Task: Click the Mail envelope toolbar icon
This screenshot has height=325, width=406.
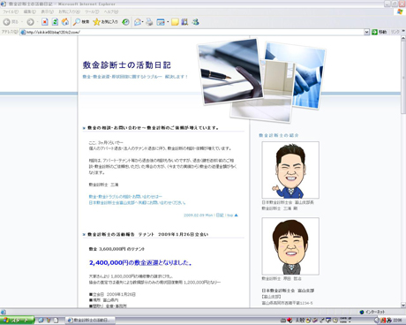Action: (x=137, y=22)
